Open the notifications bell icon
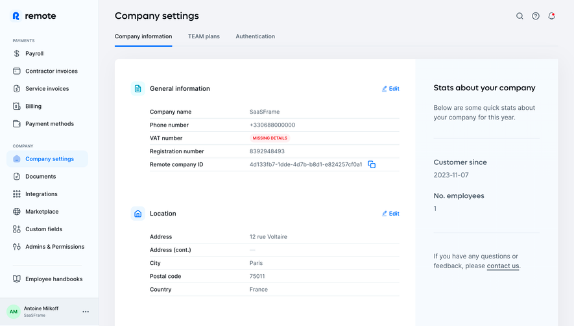This screenshot has width=574, height=326. pyautogui.click(x=552, y=16)
